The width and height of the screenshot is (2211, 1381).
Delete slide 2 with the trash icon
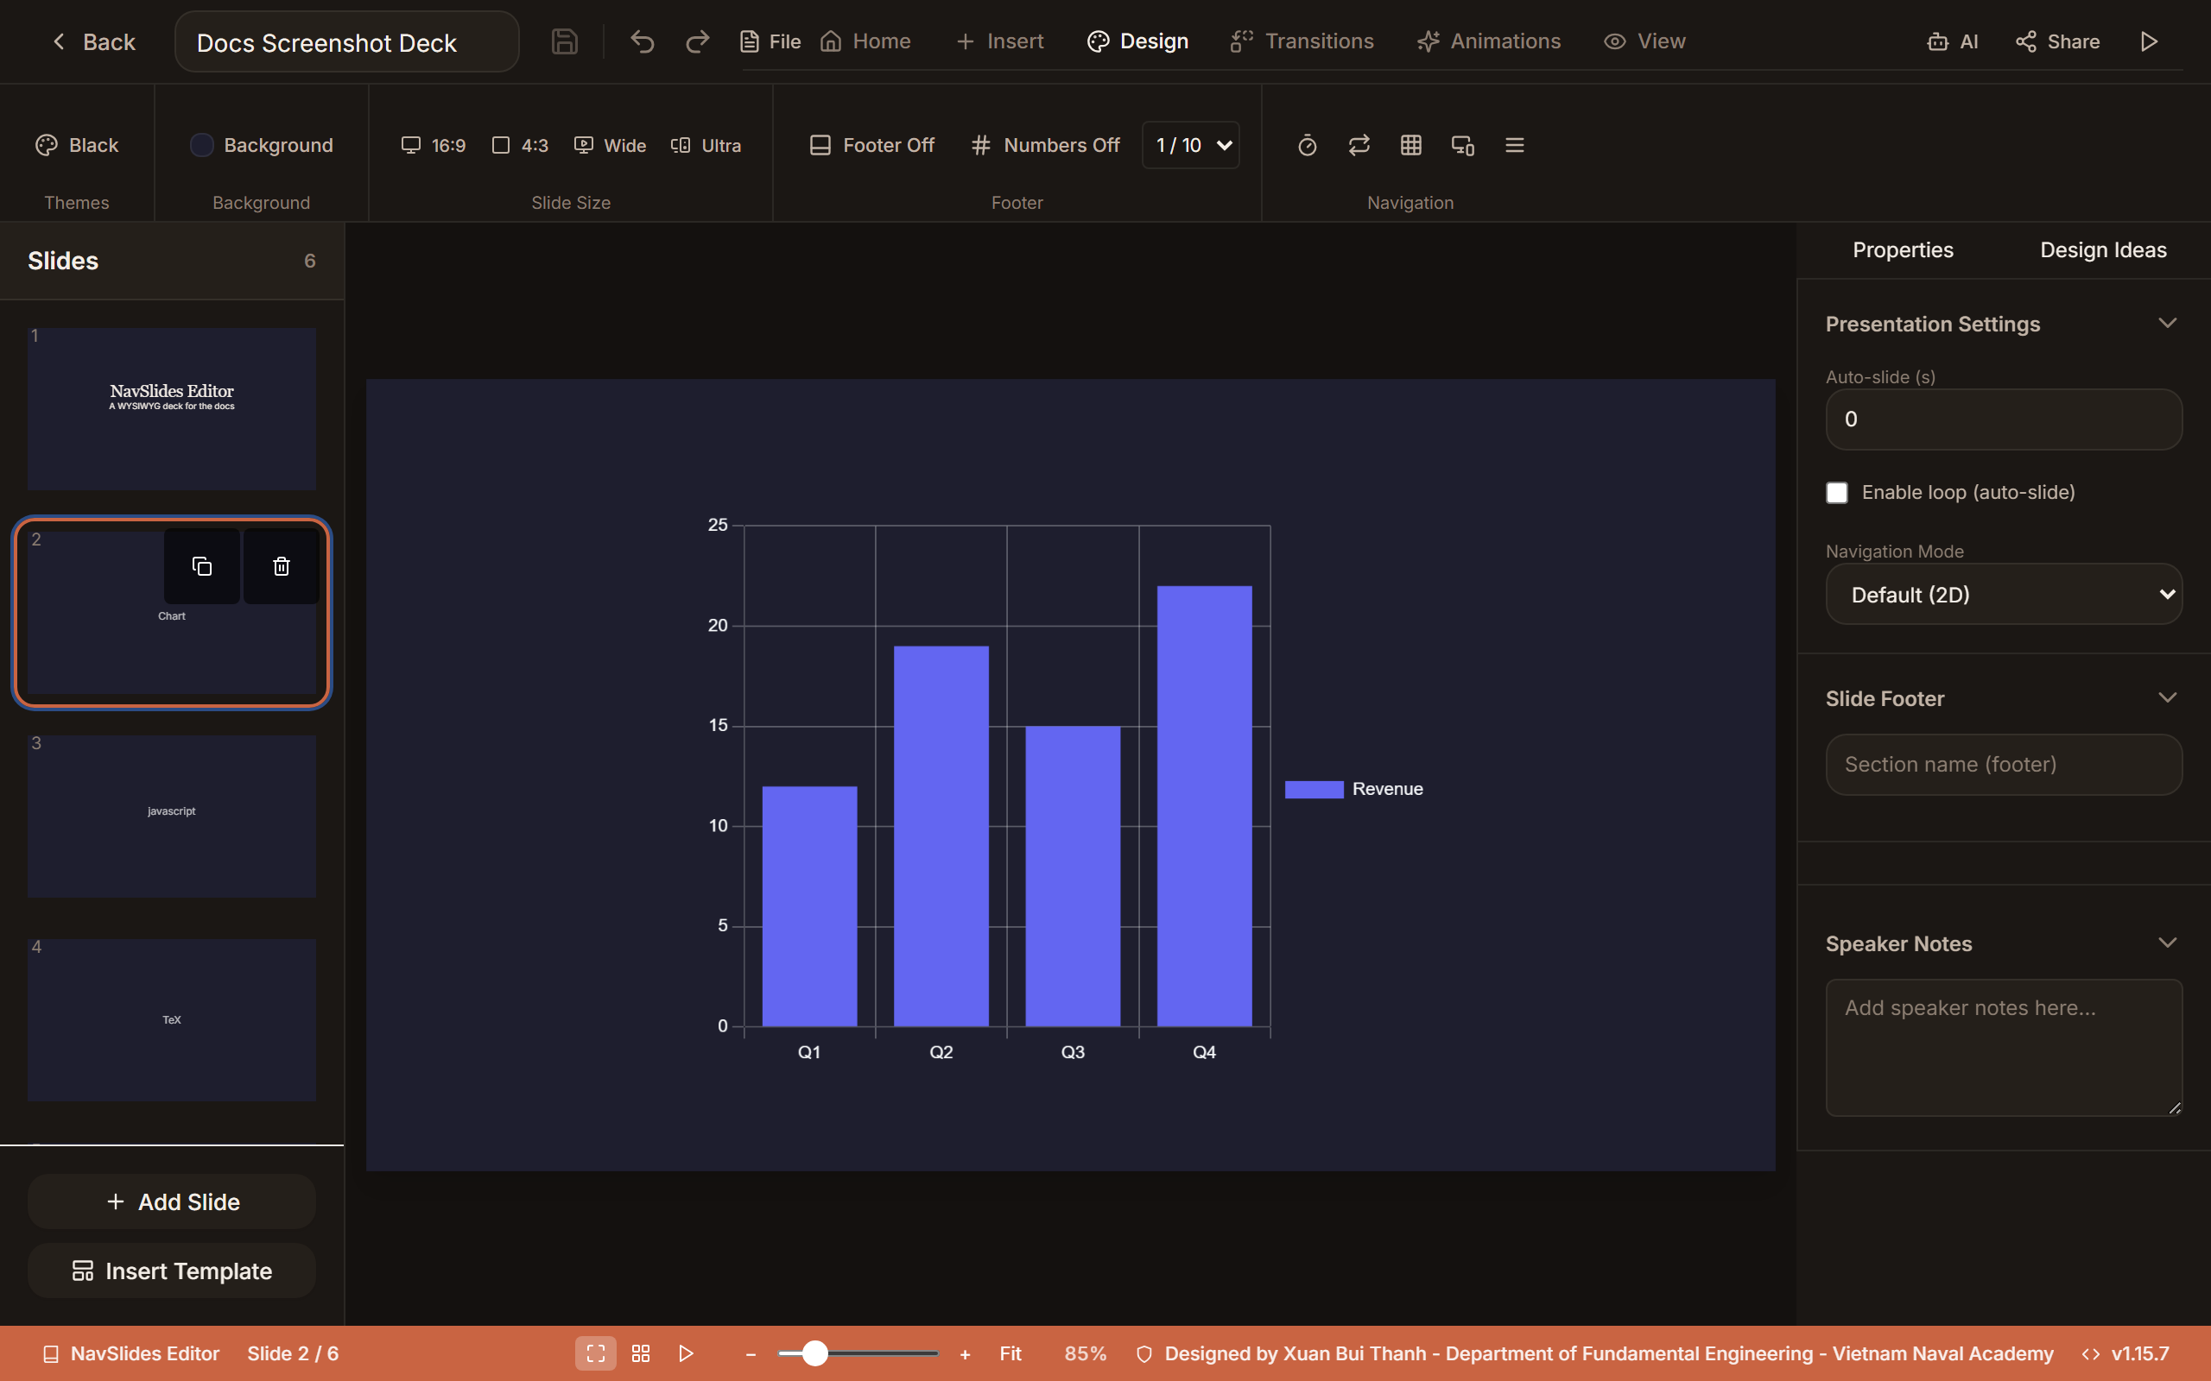282,566
